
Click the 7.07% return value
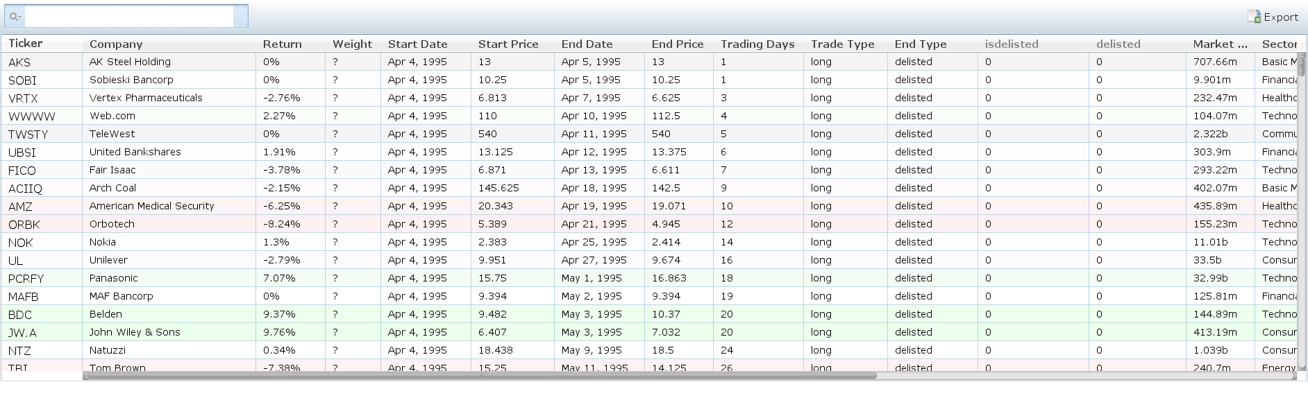(279, 278)
